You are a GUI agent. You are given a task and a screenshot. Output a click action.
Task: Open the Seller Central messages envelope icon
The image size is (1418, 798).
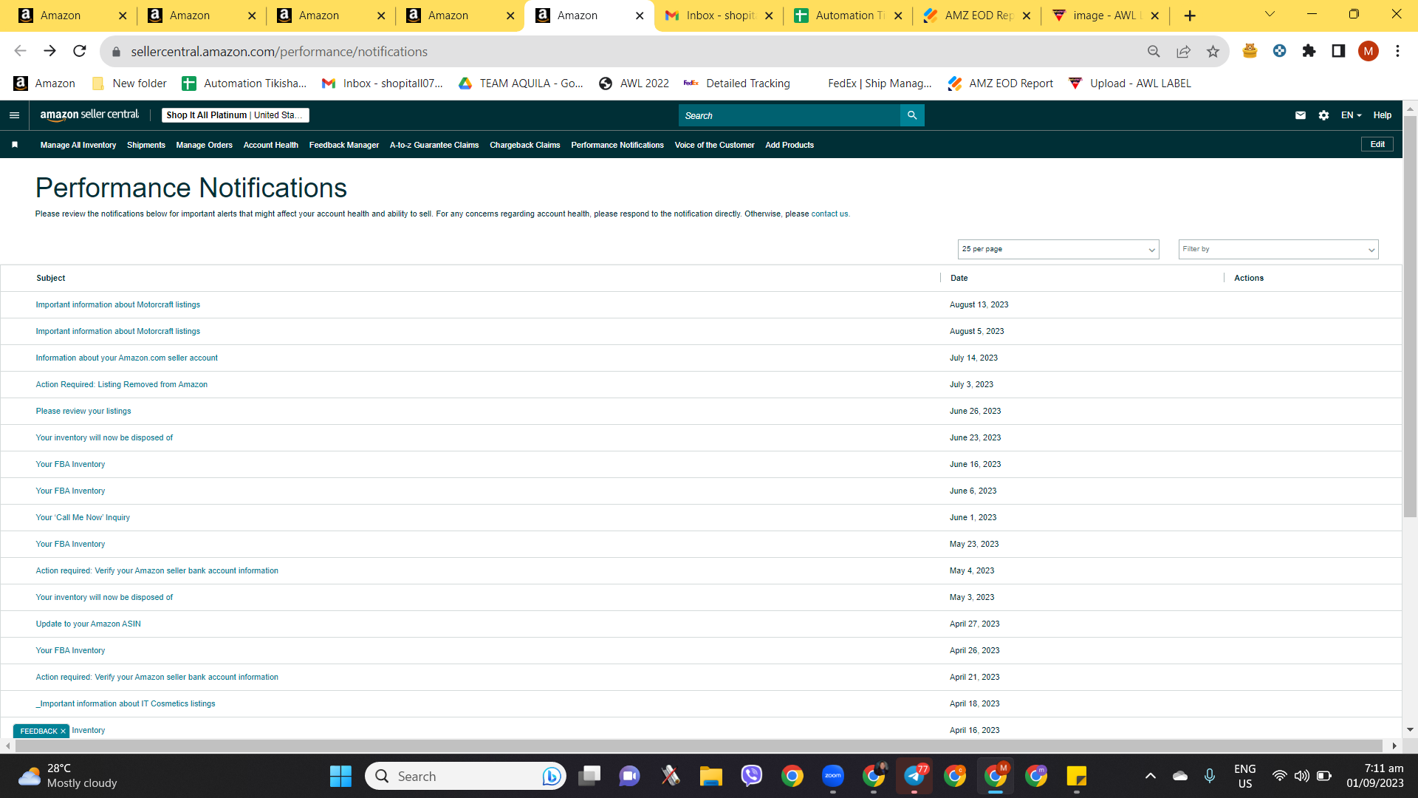pyautogui.click(x=1301, y=115)
